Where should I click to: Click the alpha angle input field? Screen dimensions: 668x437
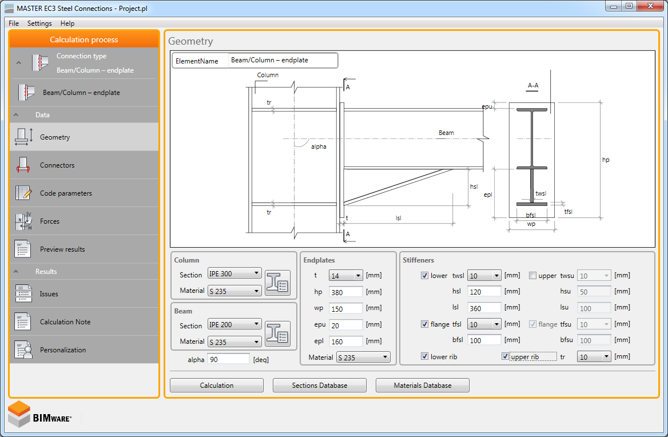(x=229, y=359)
